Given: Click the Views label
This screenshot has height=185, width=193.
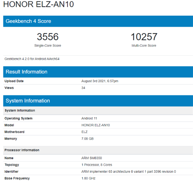Looking at the screenshot, I should 9,88.
